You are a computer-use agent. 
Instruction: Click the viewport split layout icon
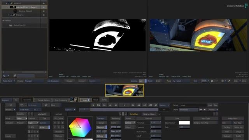195,81
